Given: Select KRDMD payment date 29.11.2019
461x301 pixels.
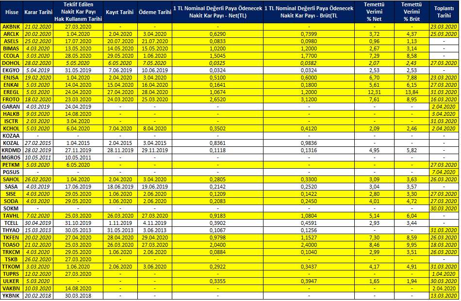Looking at the screenshot, I should coord(155,150).
